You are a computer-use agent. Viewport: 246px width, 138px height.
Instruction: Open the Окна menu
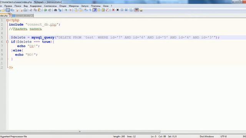[106, 6]
